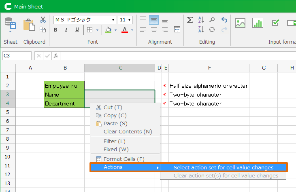Set vertical alignment to bottom
Screen dimensions: 296x192
165,21
